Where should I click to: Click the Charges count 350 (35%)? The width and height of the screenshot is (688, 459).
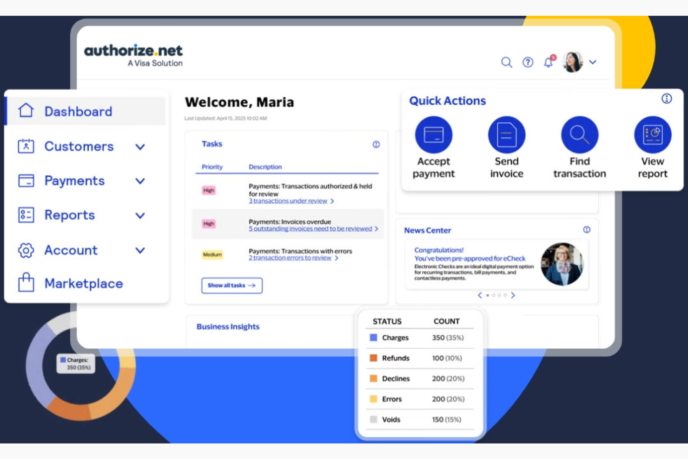[x=448, y=338]
